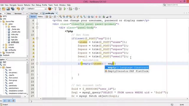Image resolution: width=189 pixels, height=106 pixels.
Task: Minimize the Projects panel
Action: click(27, 14)
